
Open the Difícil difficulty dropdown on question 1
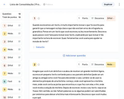coord(111,18)
